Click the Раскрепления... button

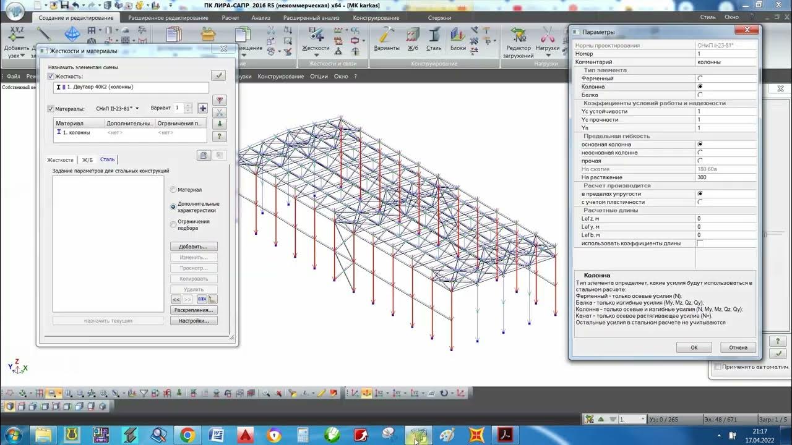194,310
